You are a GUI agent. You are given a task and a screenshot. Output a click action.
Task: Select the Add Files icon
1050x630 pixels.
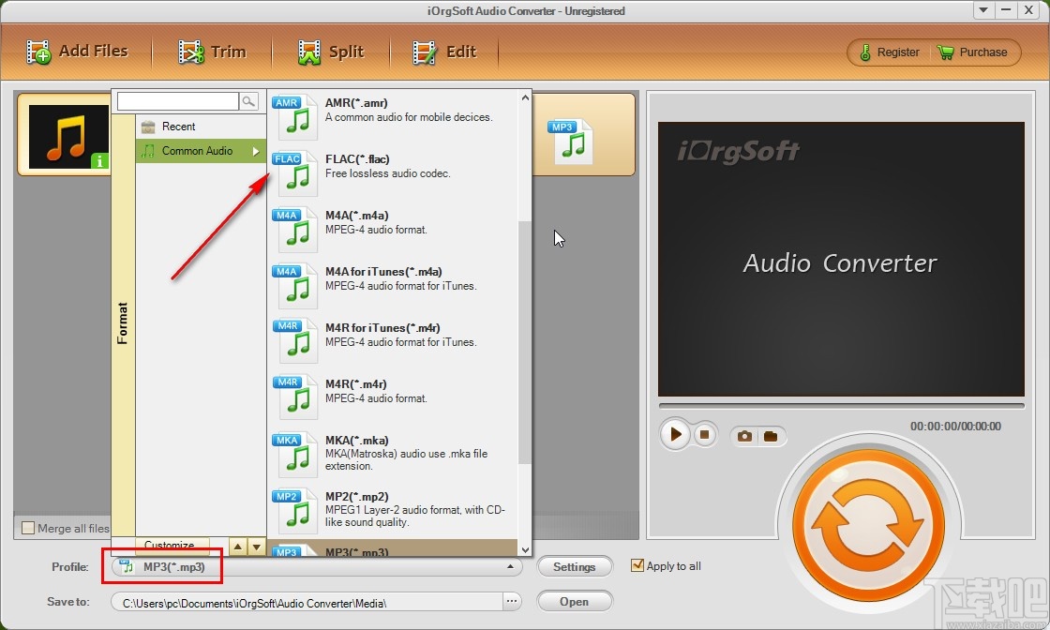tap(37, 52)
